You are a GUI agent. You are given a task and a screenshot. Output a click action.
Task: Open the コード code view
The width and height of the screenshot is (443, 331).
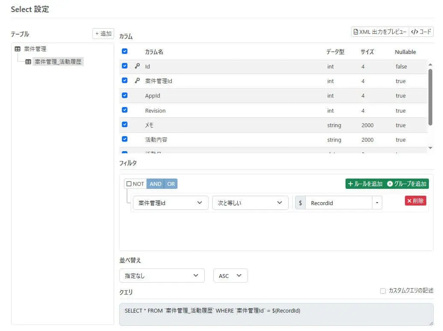tap(421, 32)
